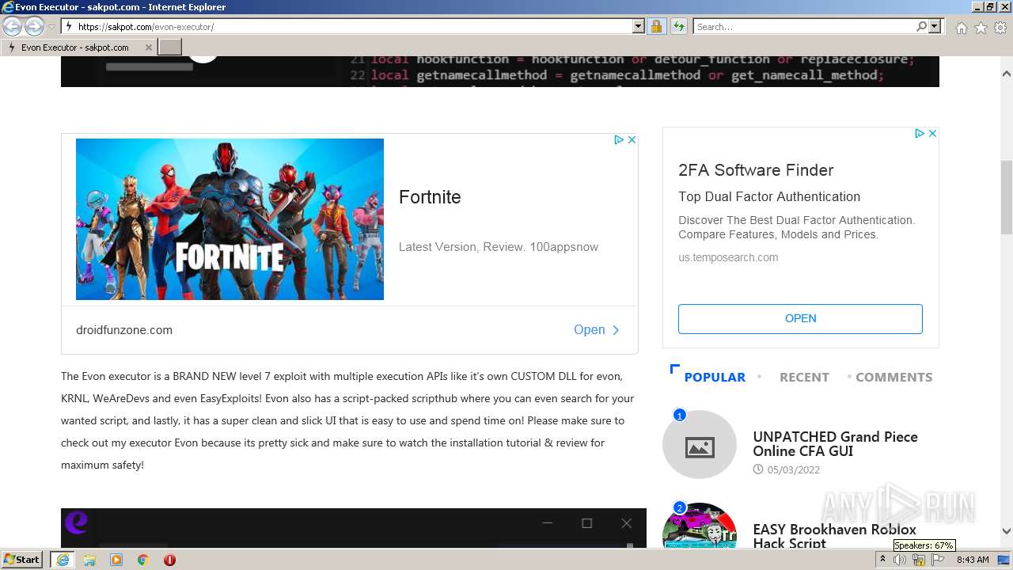Viewport: 1013px width, 570px height.
Task: Click the Fortnite ad banner image
Action: click(230, 219)
